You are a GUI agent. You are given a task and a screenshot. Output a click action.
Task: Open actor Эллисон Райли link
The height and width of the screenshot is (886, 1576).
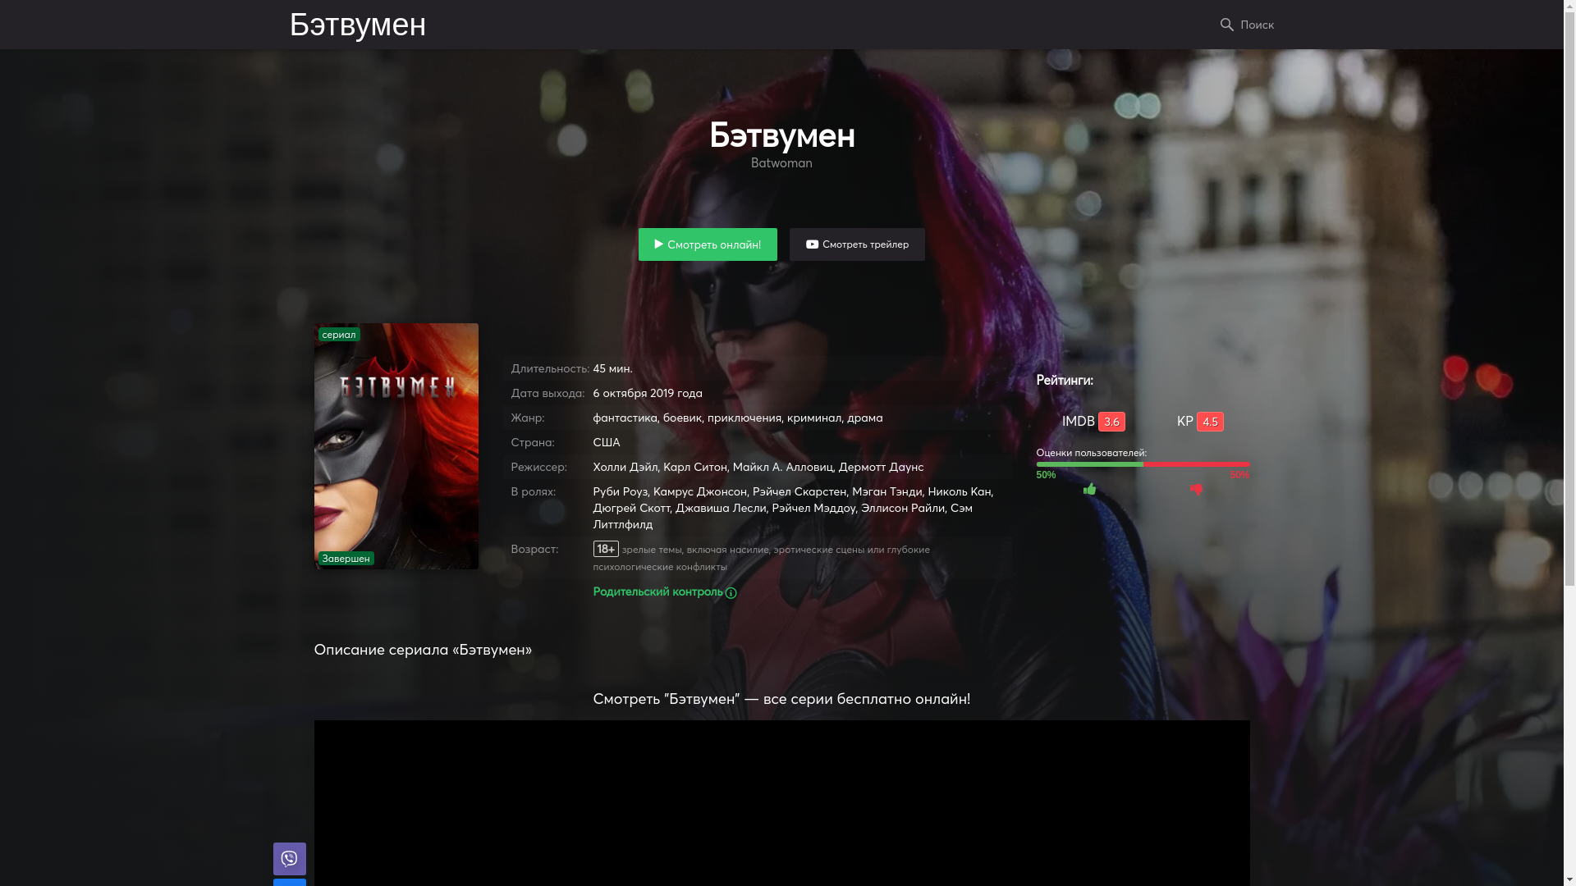(x=902, y=508)
